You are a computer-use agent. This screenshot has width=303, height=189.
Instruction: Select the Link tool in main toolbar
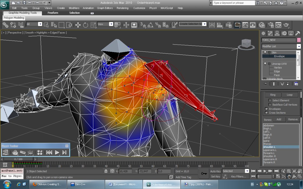point(5,25)
